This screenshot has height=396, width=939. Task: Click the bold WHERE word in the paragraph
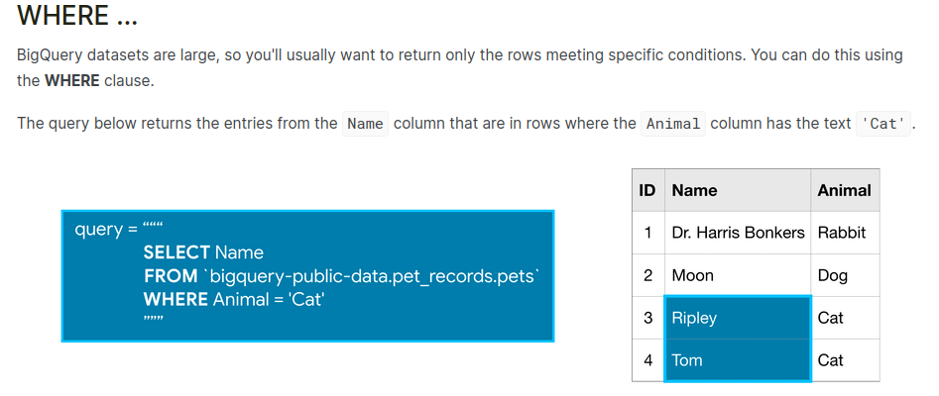[x=71, y=80]
